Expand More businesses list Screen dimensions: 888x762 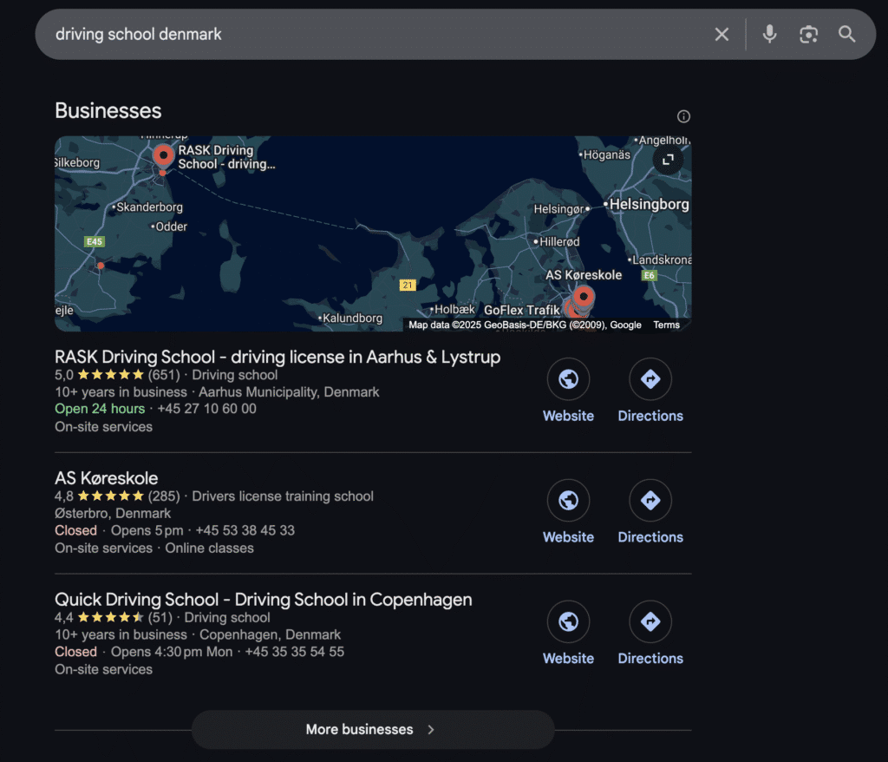(372, 729)
